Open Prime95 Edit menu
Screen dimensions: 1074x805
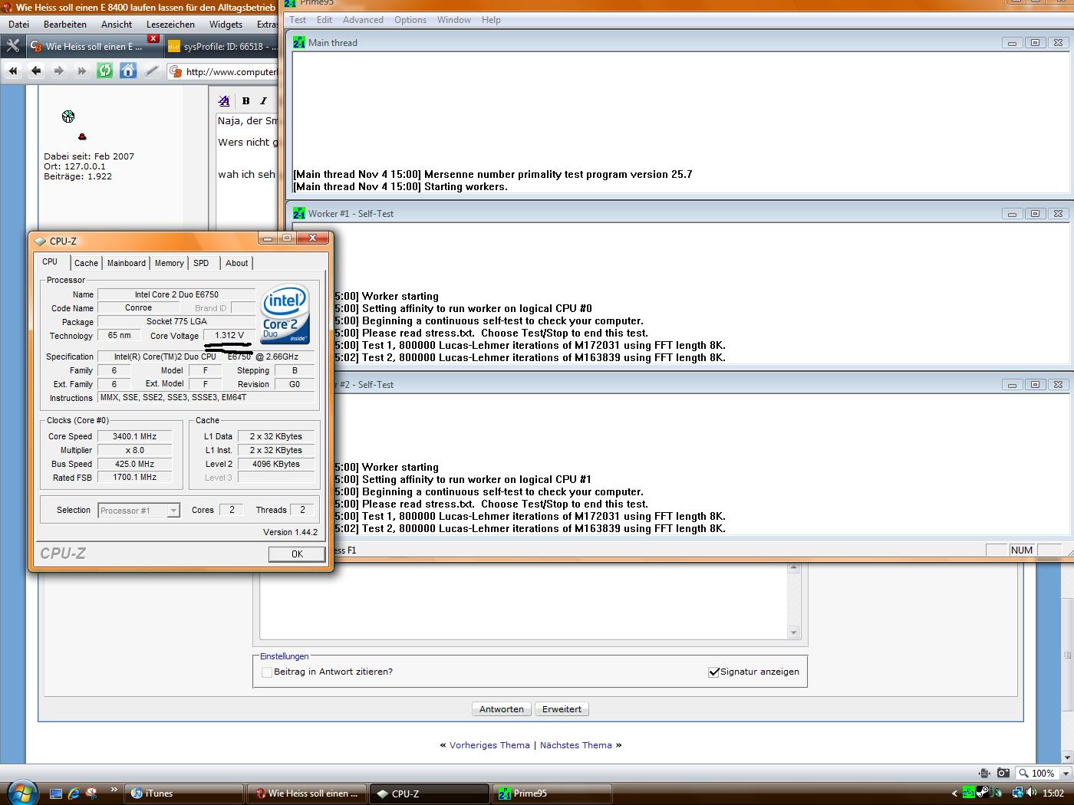click(325, 20)
